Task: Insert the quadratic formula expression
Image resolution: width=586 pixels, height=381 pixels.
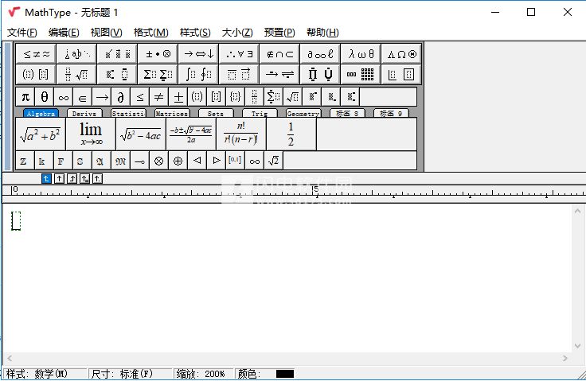Action: (x=191, y=134)
